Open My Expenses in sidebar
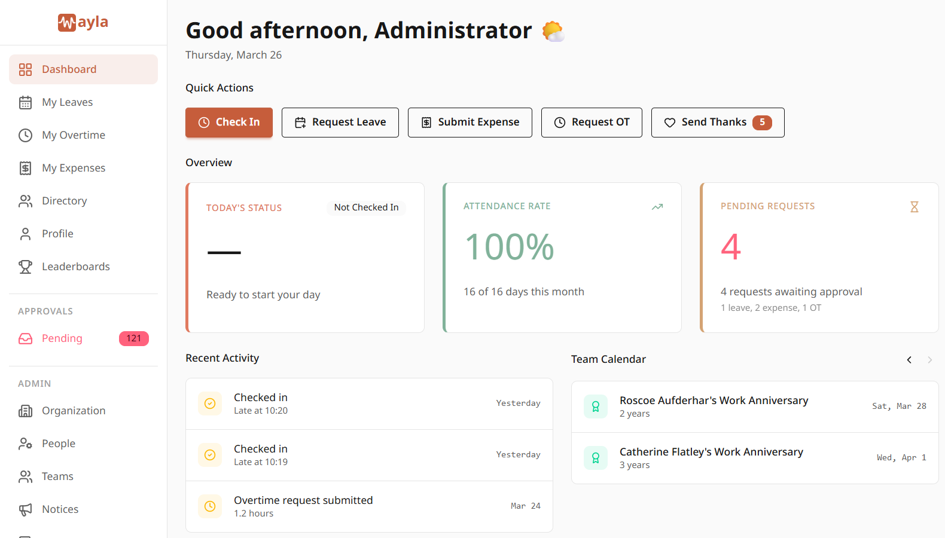The width and height of the screenshot is (945, 538). (x=83, y=168)
